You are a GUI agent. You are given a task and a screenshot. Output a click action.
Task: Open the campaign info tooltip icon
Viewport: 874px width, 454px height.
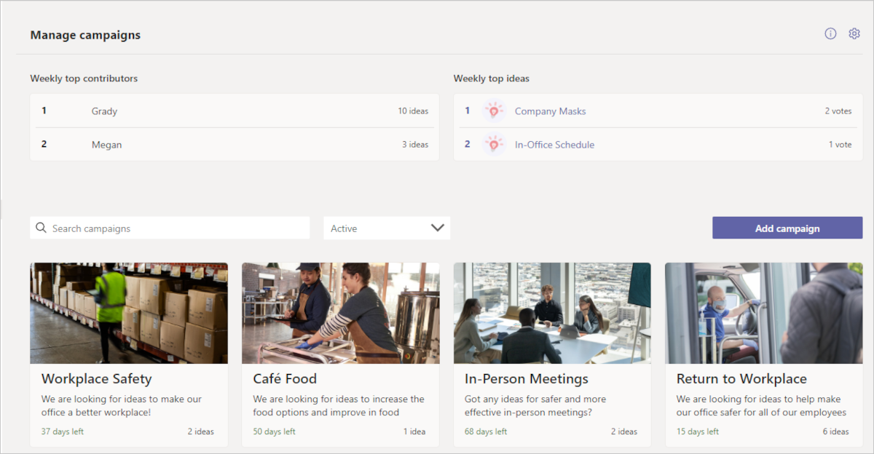830,33
